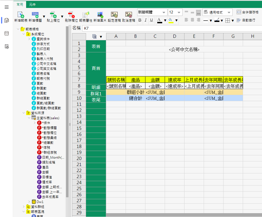This screenshot has width=262, height=217.
Task: Click the tree panel vertical scrollbar
Action: [x=67, y=112]
